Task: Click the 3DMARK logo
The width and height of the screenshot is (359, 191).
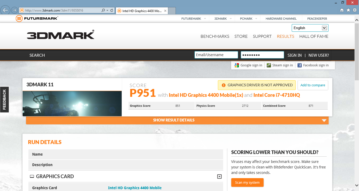Action: click(x=61, y=35)
